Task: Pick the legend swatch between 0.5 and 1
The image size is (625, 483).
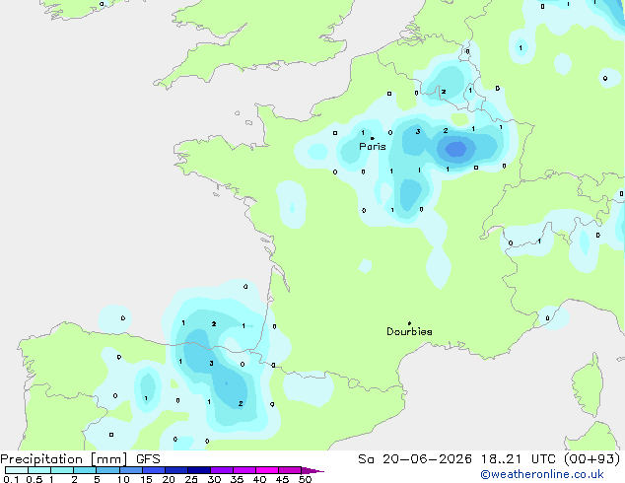Action: 39,470
